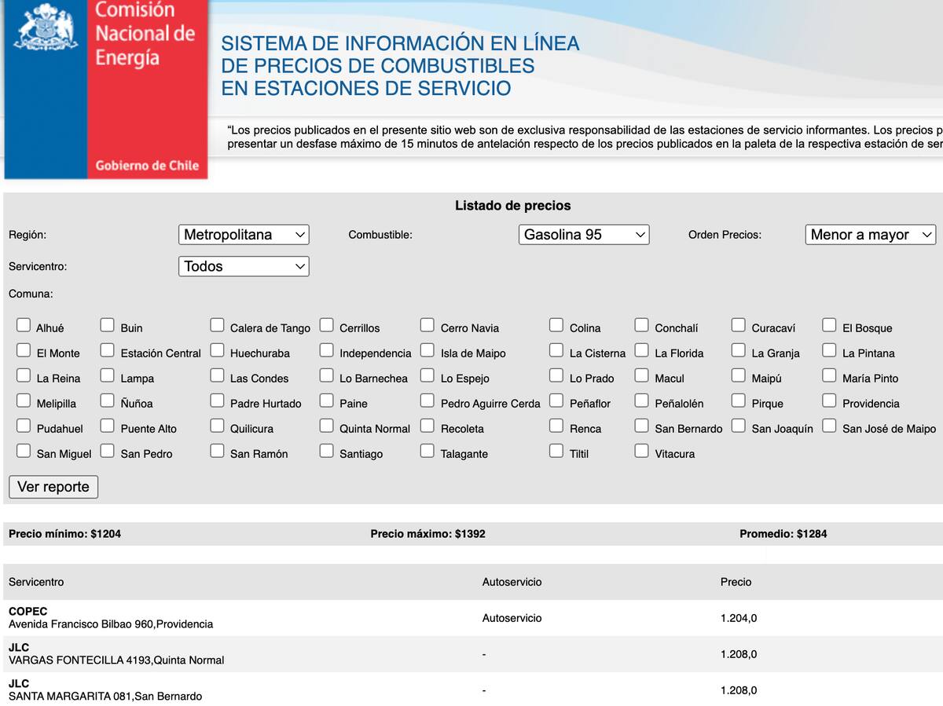943x706 pixels.
Task: Open the Orden Precios dropdown
Action: click(870, 234)
